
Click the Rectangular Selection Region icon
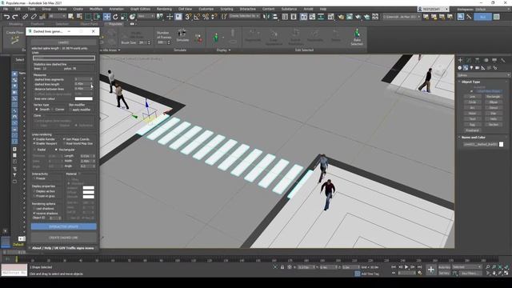coord(89,16)
